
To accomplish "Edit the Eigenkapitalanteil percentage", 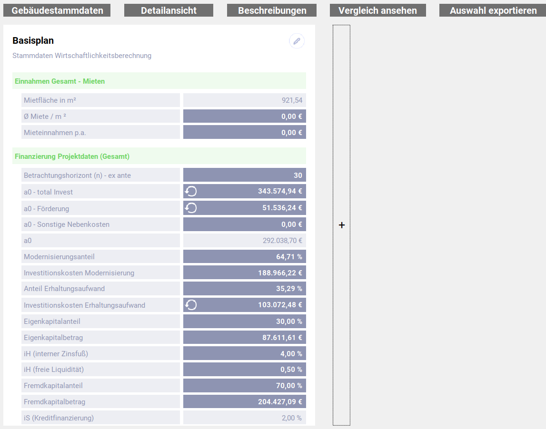I will [245, 322].
